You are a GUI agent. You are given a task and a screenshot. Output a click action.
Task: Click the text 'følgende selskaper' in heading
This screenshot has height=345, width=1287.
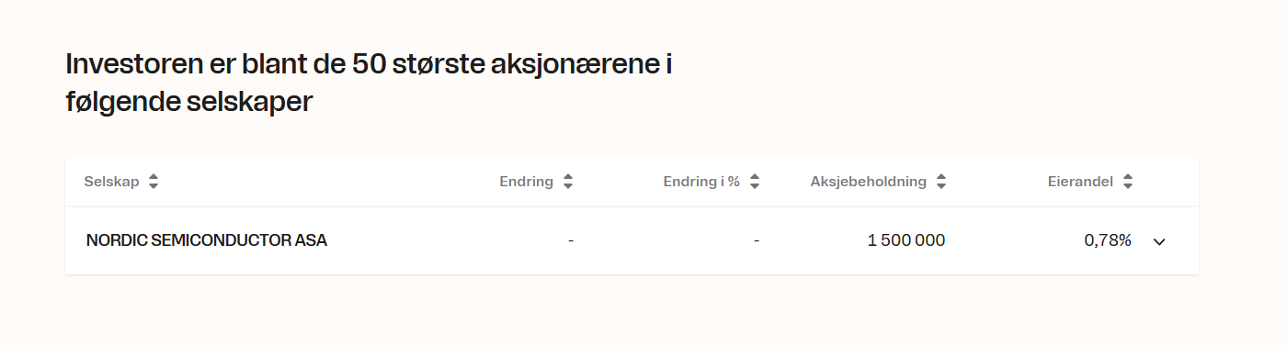(189, 102)
